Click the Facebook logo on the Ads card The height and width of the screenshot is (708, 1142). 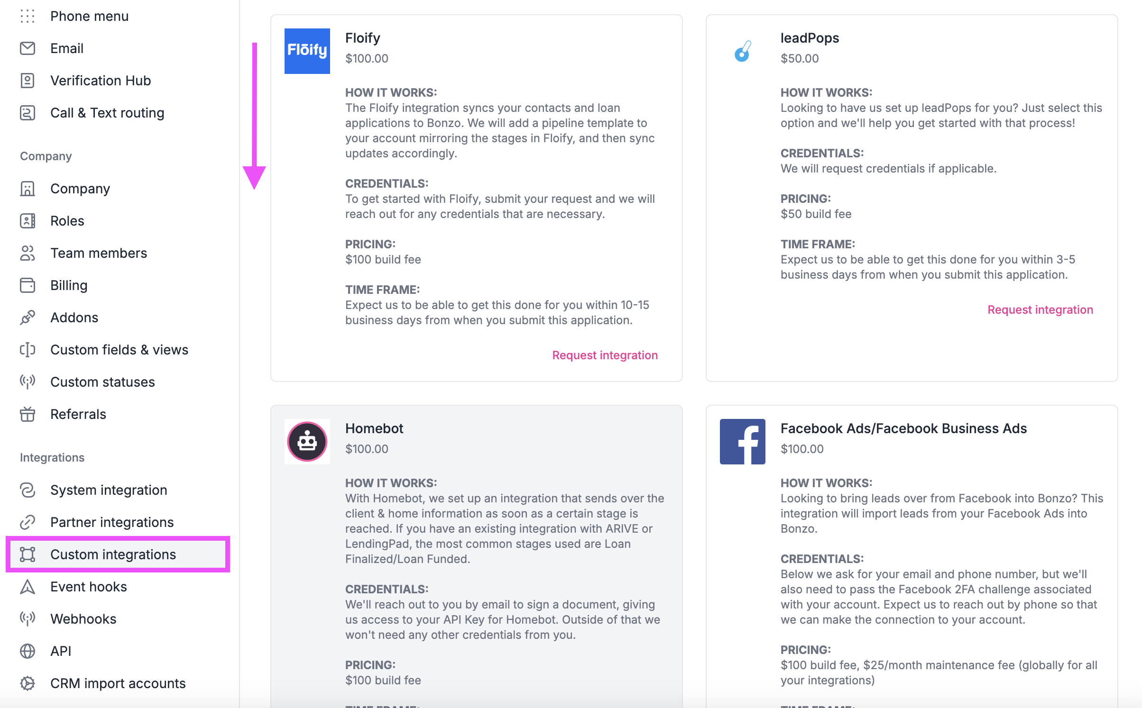tap(742, 441)
